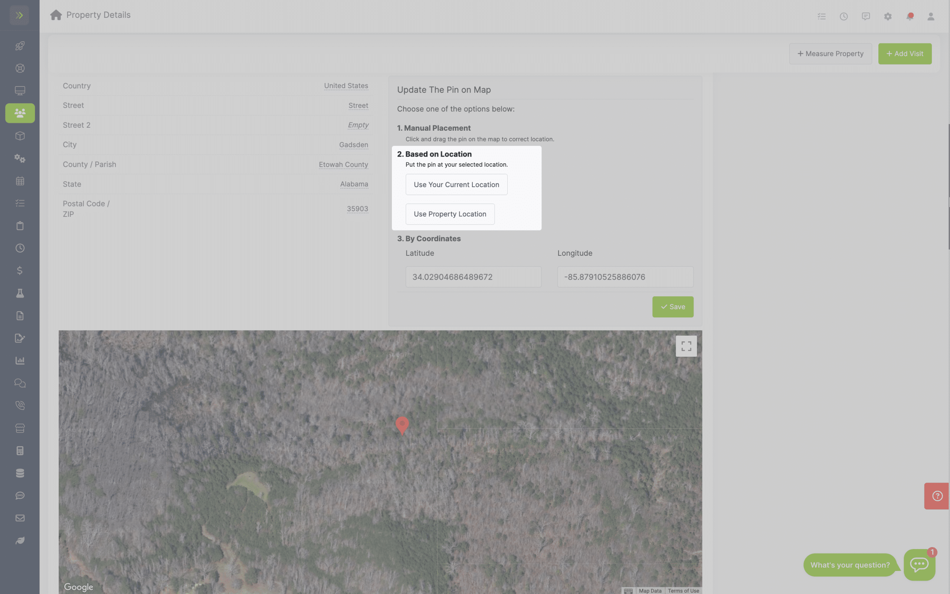Open the document page icon in the sidebar

click(20, 316)
